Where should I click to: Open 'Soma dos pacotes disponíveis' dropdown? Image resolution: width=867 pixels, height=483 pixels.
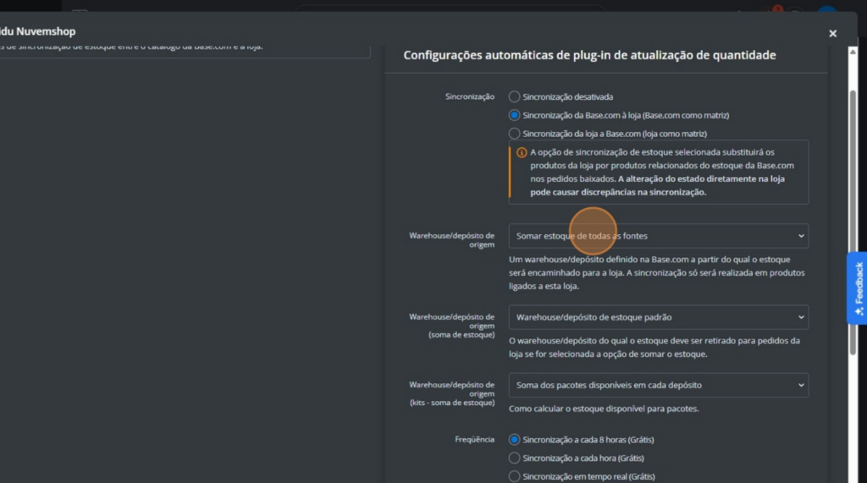coord(659,385)
